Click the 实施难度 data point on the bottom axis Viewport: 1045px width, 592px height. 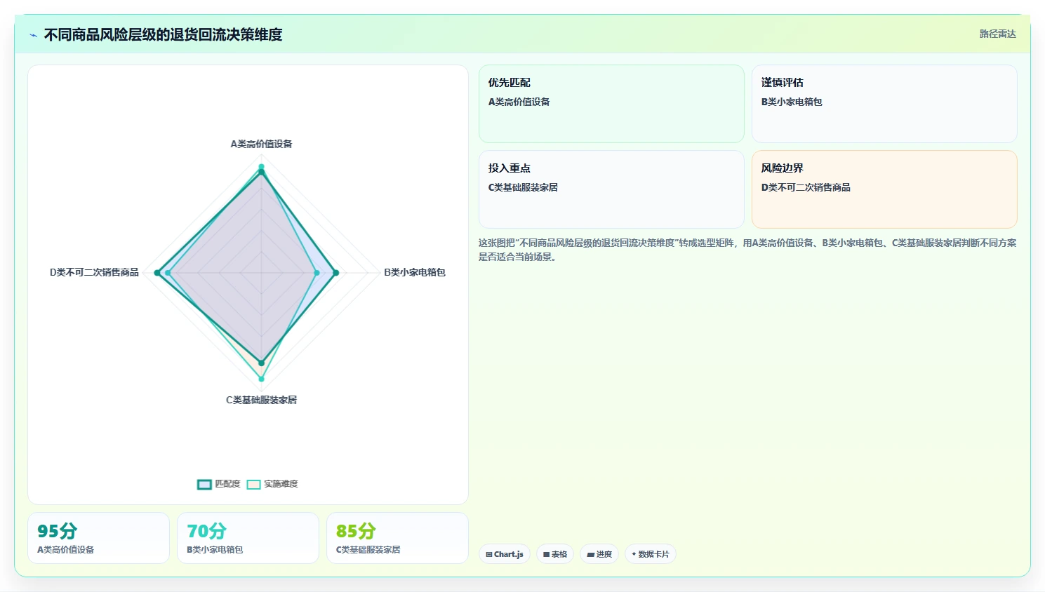point(261,379)
